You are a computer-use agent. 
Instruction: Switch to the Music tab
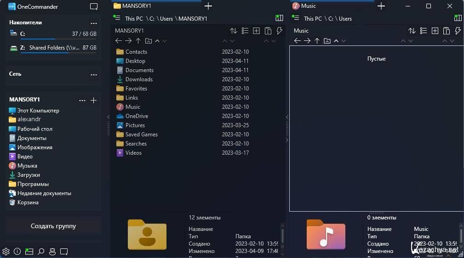(x=308, y=6)
